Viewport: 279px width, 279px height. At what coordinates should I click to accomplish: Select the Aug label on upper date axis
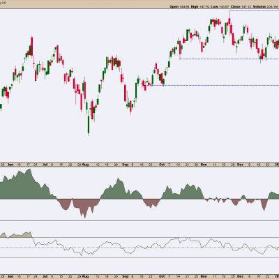(86, 165)
